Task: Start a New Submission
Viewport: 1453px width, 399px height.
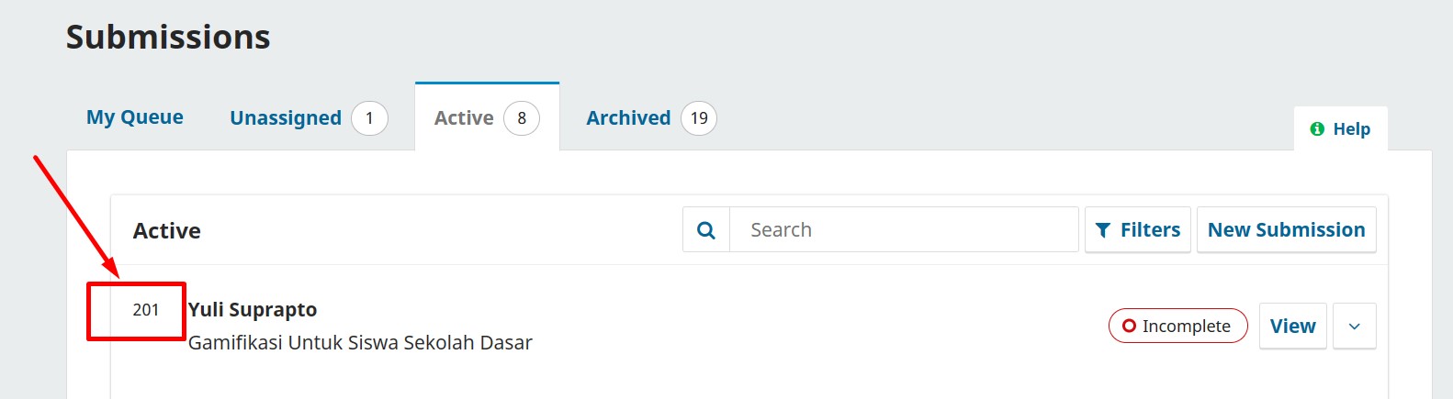Action: click(1286, 230)
